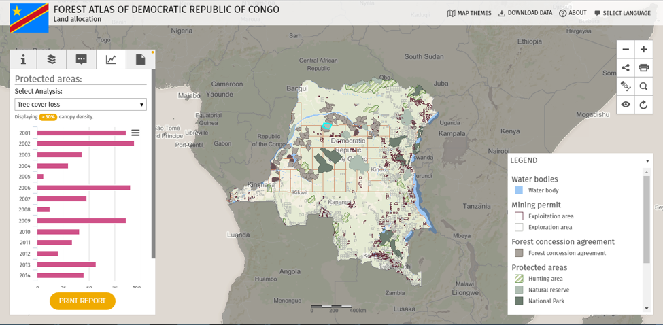
Task: Open the chart hamburger menu
Action: tap(135, 133)
